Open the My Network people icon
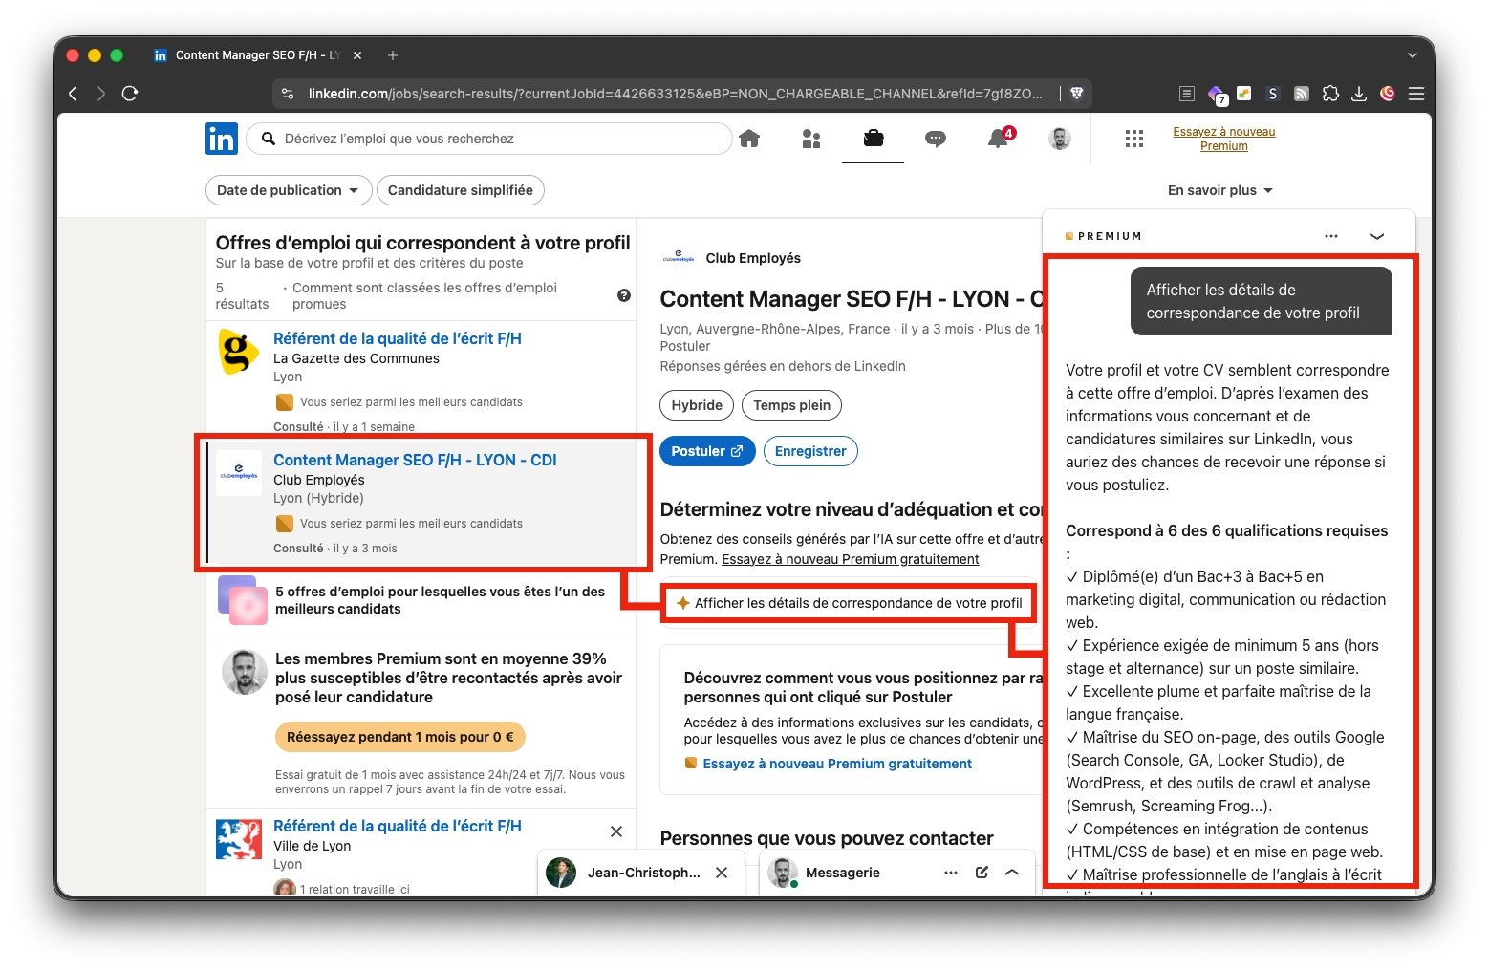1489x971 pixels. tap(811, 139)
